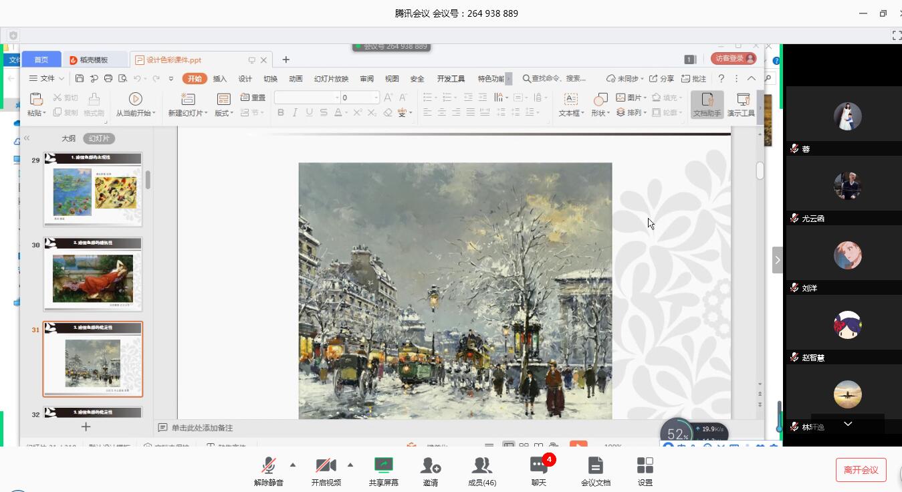Image resolution: width=902 pixels, height=492 pixels.
Task: Toggle italic formatting
Action: [295, 113]
